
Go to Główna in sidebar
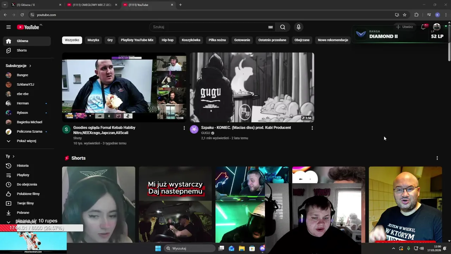click(x=27, y=41)
